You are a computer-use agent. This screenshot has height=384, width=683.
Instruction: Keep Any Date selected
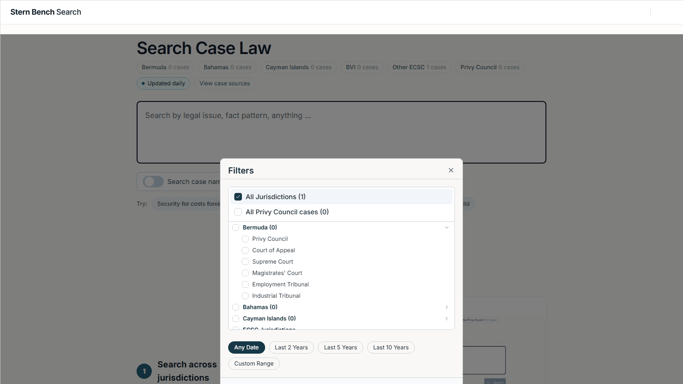[246, 347]
